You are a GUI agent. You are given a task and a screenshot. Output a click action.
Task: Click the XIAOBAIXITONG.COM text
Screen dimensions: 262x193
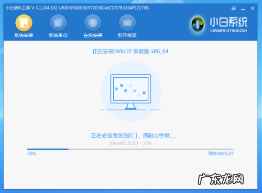tap(229, 30)
